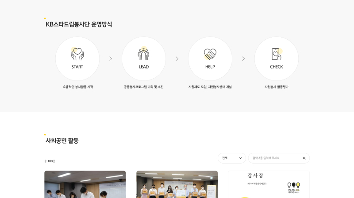
Task: Click arrow between START and LEAD
Action: pos(111,59)
